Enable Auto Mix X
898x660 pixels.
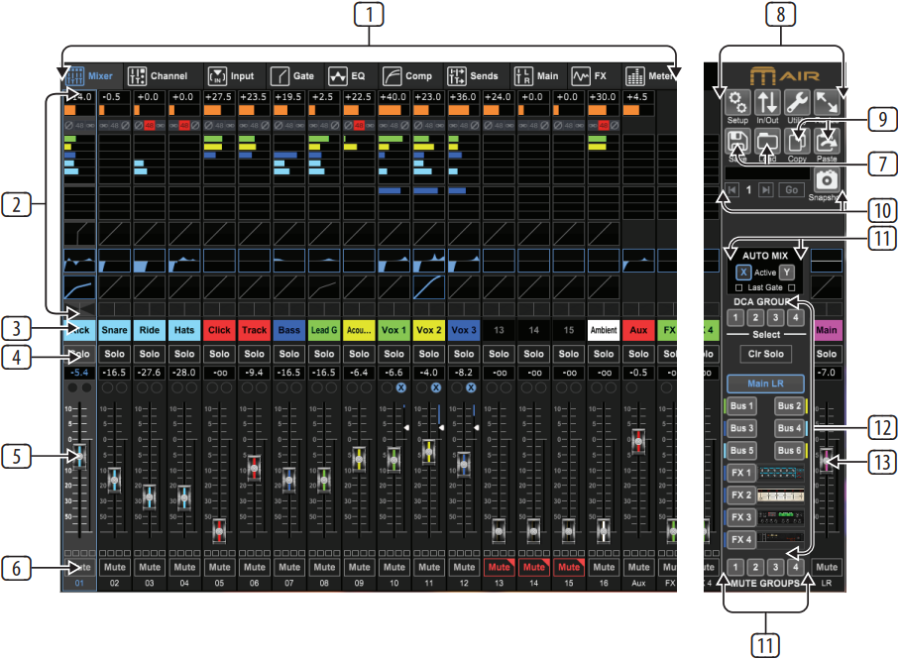coord(743,272)
